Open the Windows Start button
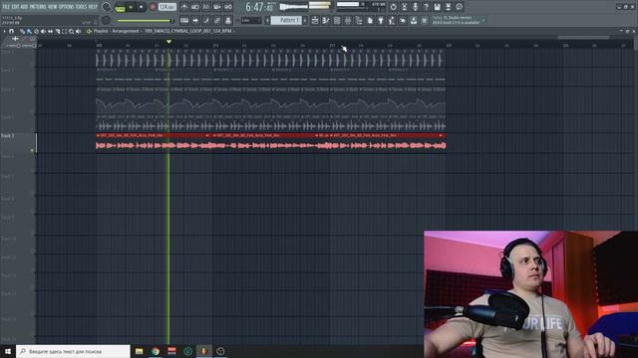The image size is (638, 358). tap(8, 351)
